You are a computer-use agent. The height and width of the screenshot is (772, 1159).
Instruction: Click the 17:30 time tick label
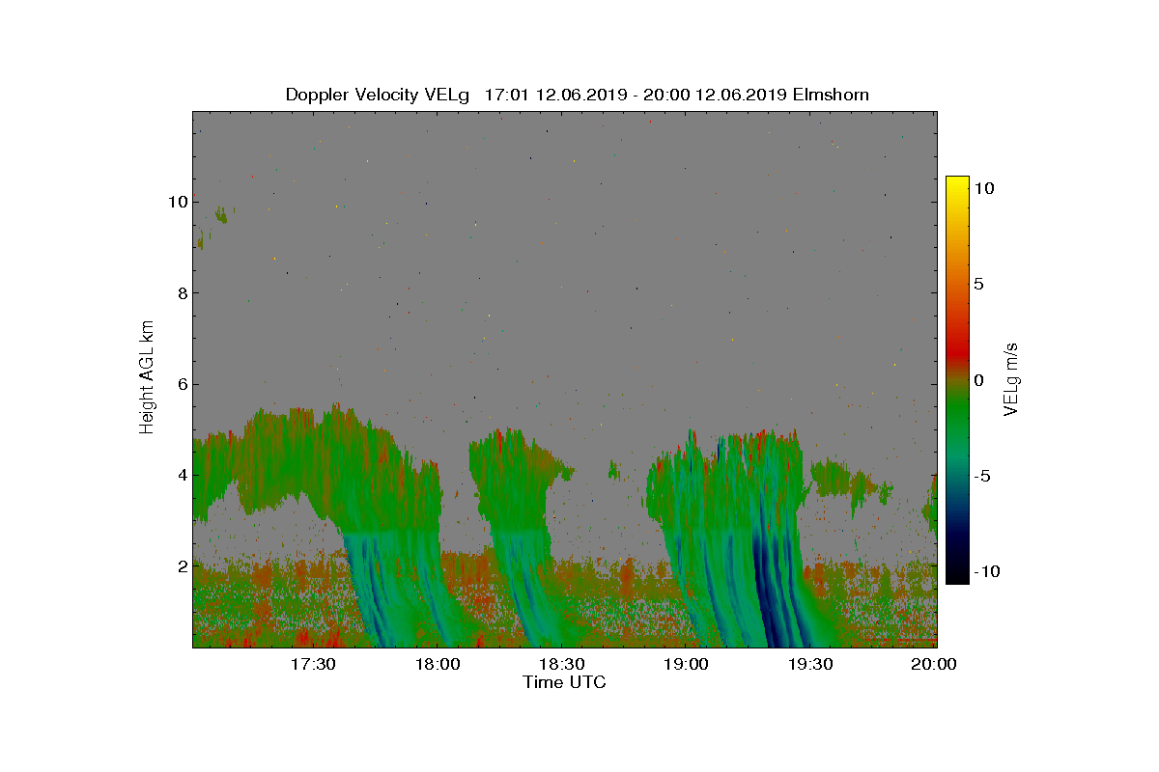point(313,665)
